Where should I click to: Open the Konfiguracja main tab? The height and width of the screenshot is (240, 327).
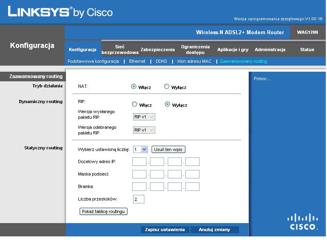pyautogui.click(x=82, y=50)
